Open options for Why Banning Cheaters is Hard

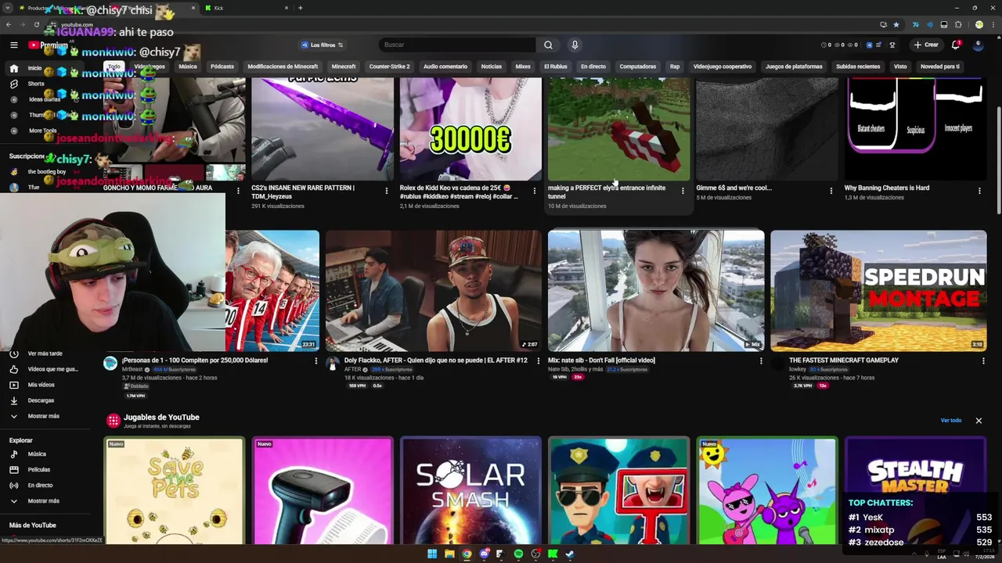[x=979, y=191]
